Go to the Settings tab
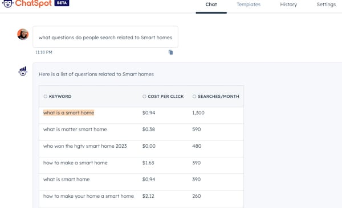The width and height of the screenshot is (342, 208). 326,5
